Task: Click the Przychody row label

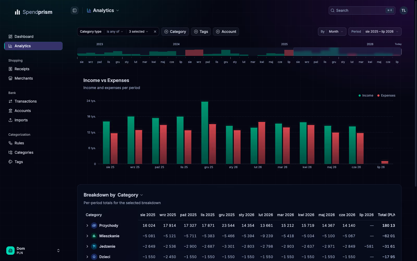Action: [x=109, y=226]
